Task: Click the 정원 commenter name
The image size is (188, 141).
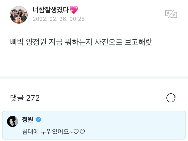Action: 28,120
